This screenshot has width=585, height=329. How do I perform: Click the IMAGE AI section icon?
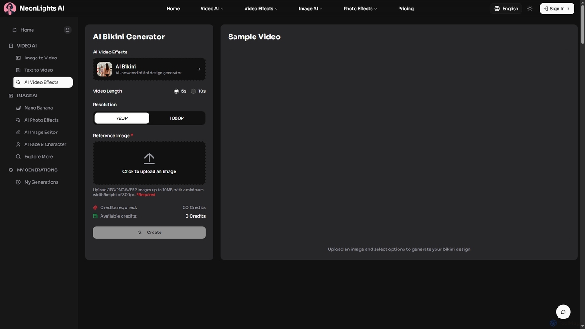[11, 96]
